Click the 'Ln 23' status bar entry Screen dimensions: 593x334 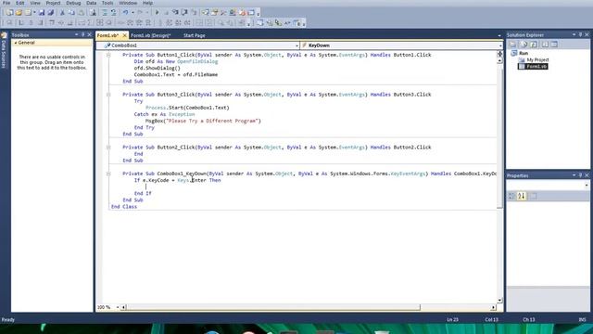point(452,319)
